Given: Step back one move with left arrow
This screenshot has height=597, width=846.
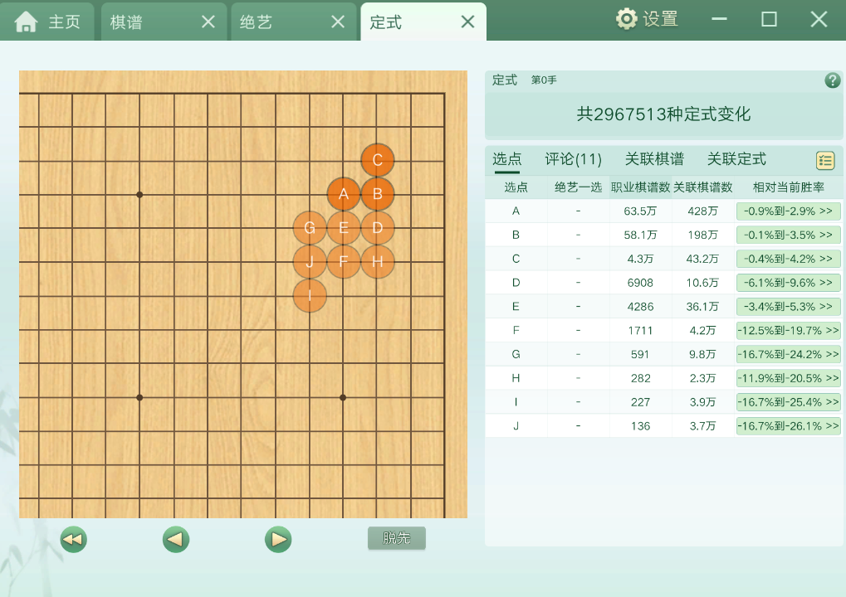Looking at the screenshot, I should (x=176, y=540).
